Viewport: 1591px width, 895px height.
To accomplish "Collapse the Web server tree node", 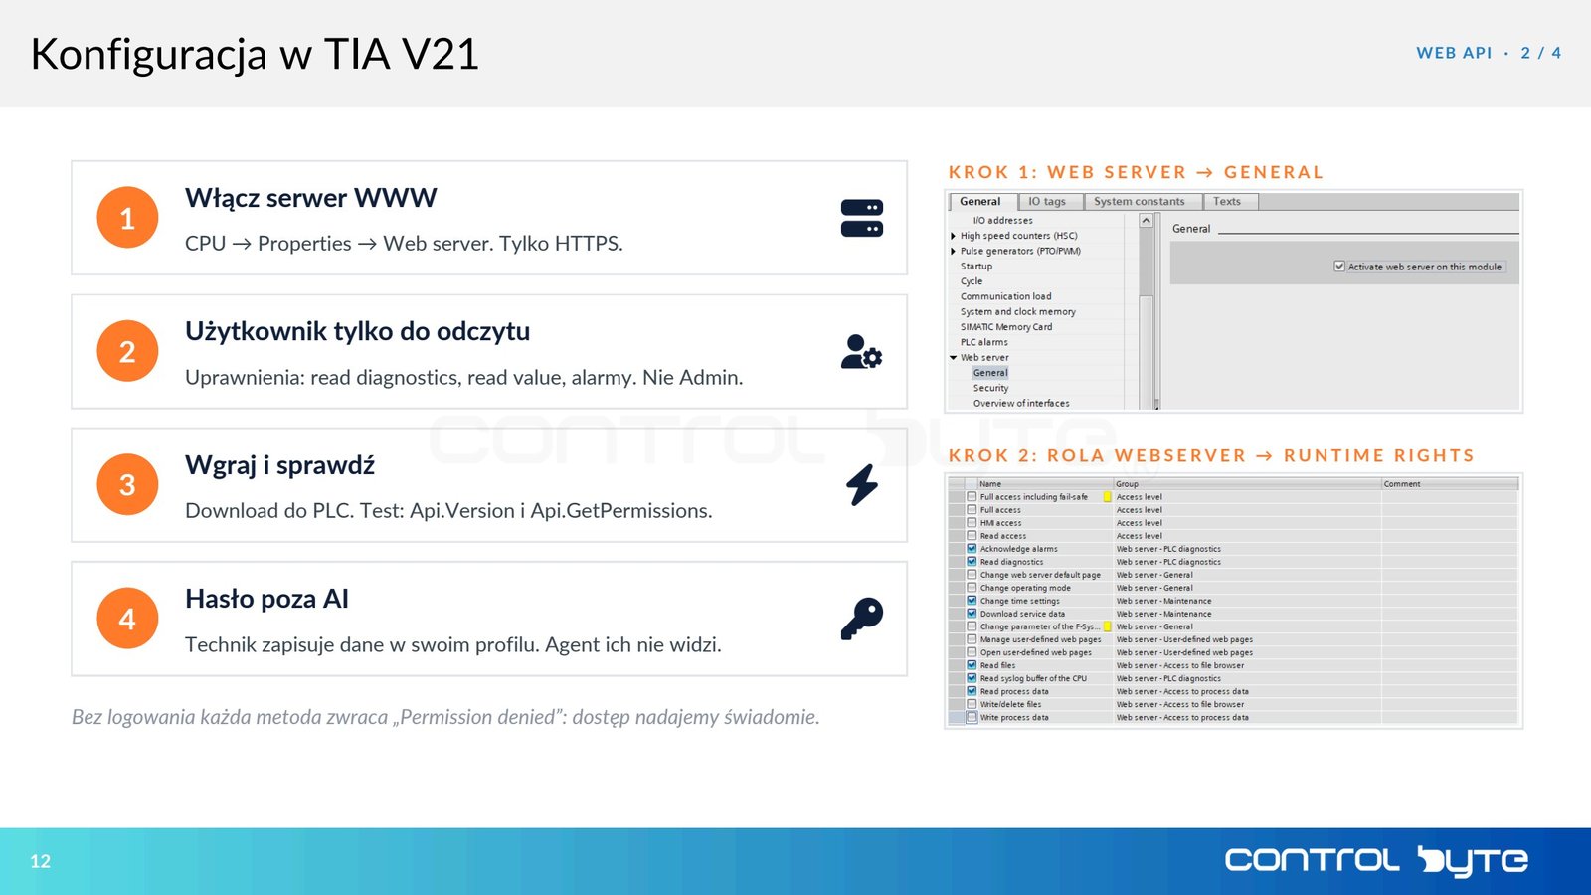I will [953, 357].
